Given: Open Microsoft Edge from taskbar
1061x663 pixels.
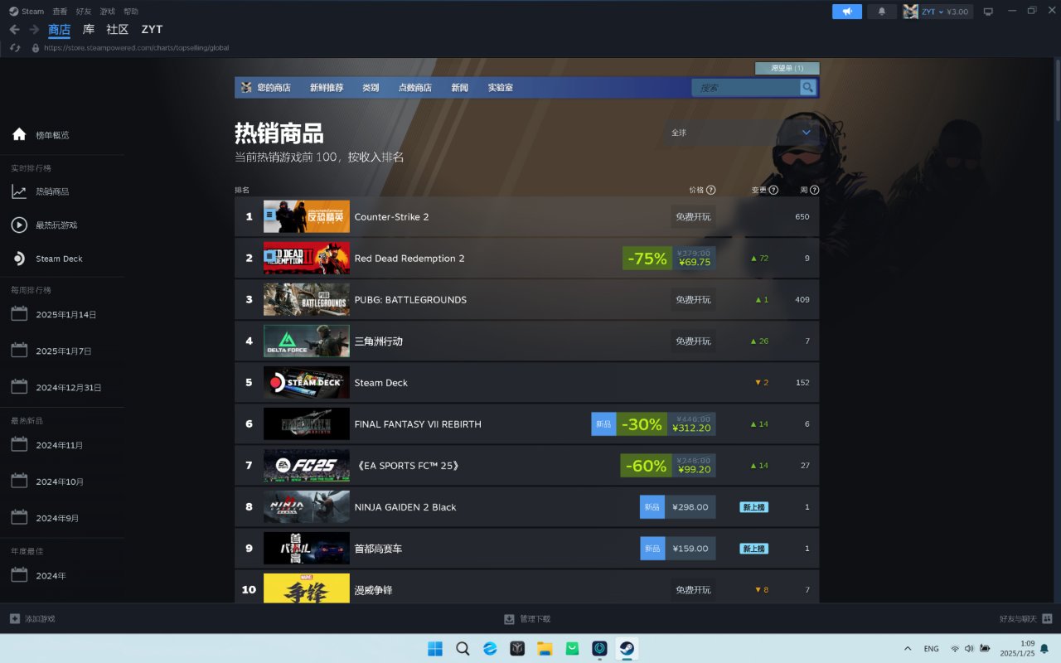Looking at the screenshot, I should pyautogui.click(x=490, y=648).
